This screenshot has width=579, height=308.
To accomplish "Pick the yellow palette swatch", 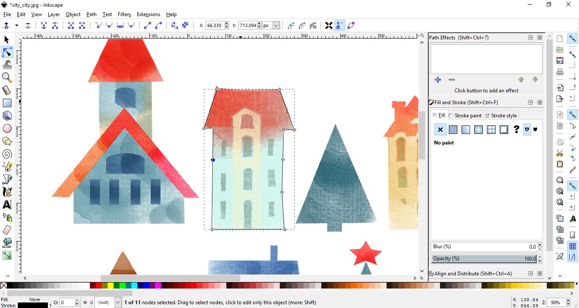I will click(x=110, y=286).
